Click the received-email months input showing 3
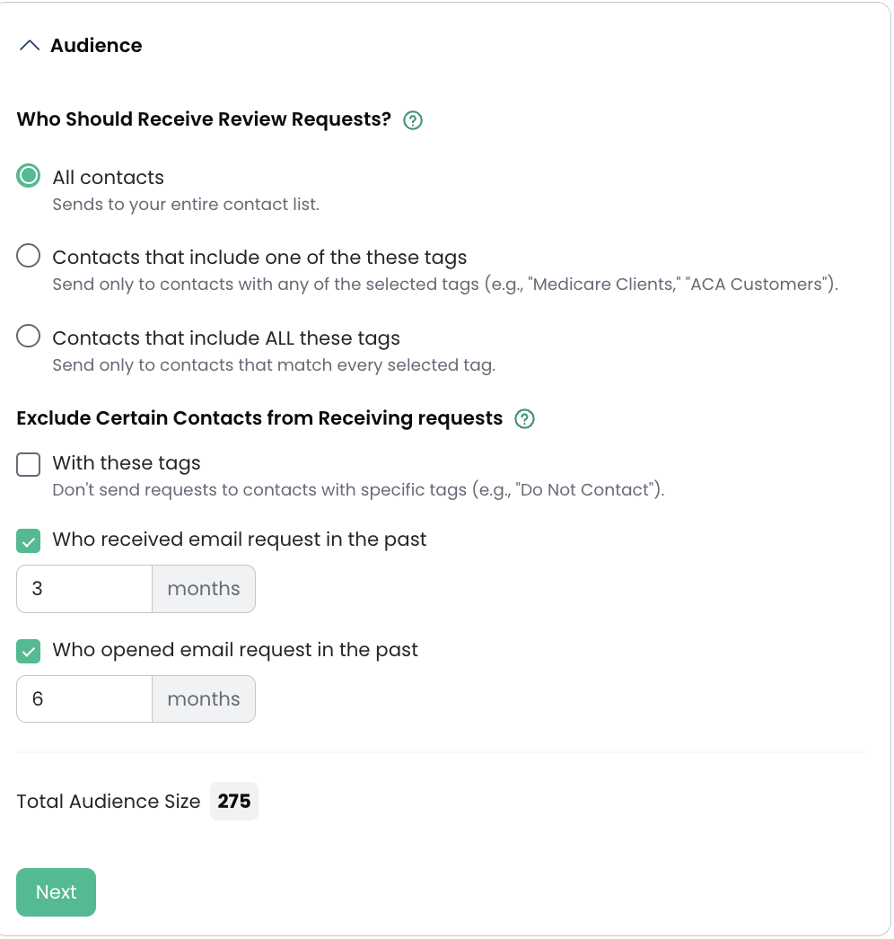The image size is (894, 939). click(84, 589)
